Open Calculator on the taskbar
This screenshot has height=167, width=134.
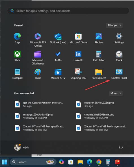point(108,162)
